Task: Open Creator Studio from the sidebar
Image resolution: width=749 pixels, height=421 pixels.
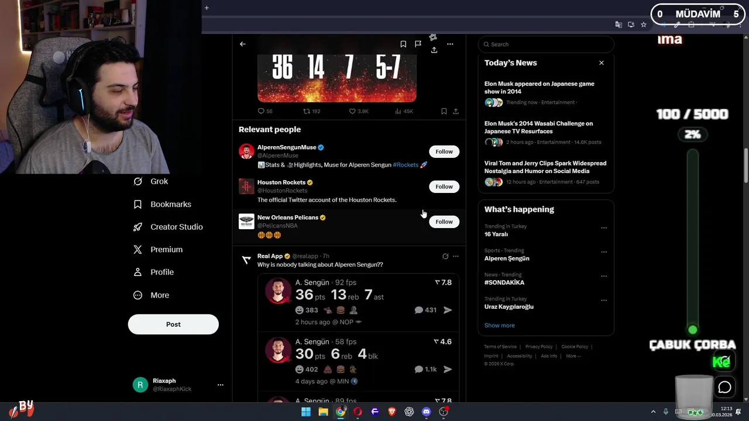Action: 168,227
